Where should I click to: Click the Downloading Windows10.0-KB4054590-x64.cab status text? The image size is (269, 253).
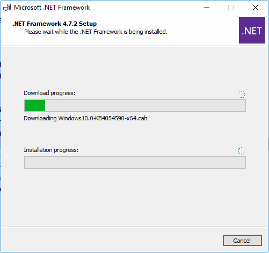click(x=85, y=118)
